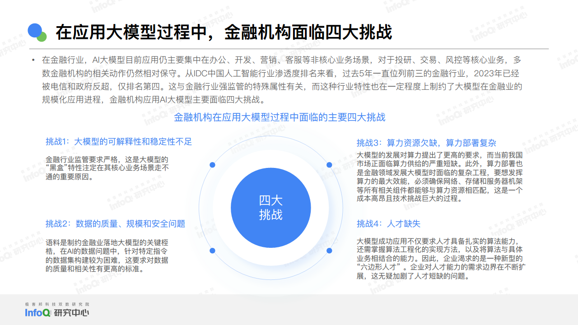Click the lower-left blue dot on the ring
578x325 pixels.
212,250
